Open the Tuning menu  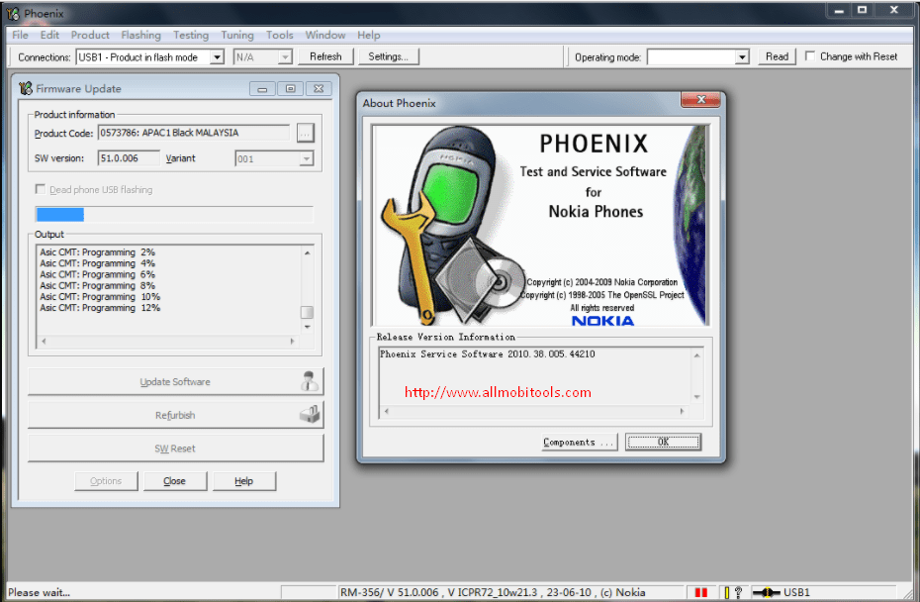tap(237, 35)
